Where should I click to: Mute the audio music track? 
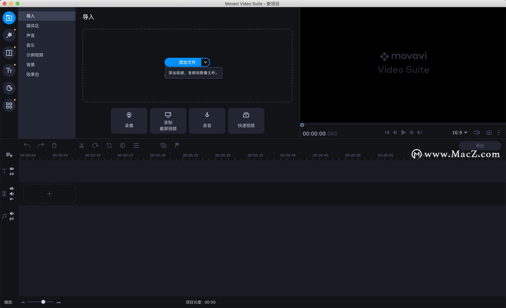click(12, 214)
